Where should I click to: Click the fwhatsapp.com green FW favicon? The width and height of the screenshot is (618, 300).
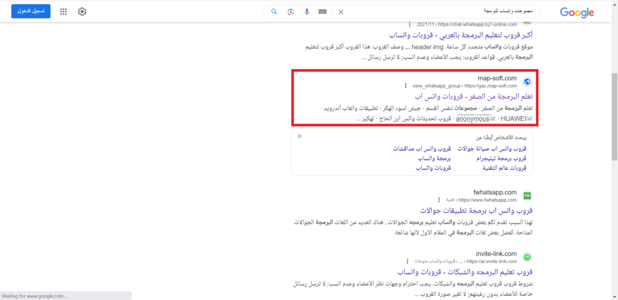tap(527, 195)
